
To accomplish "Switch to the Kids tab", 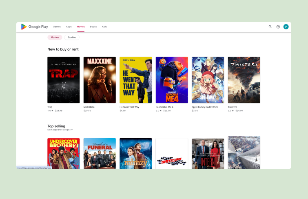I will pos(104,27).
